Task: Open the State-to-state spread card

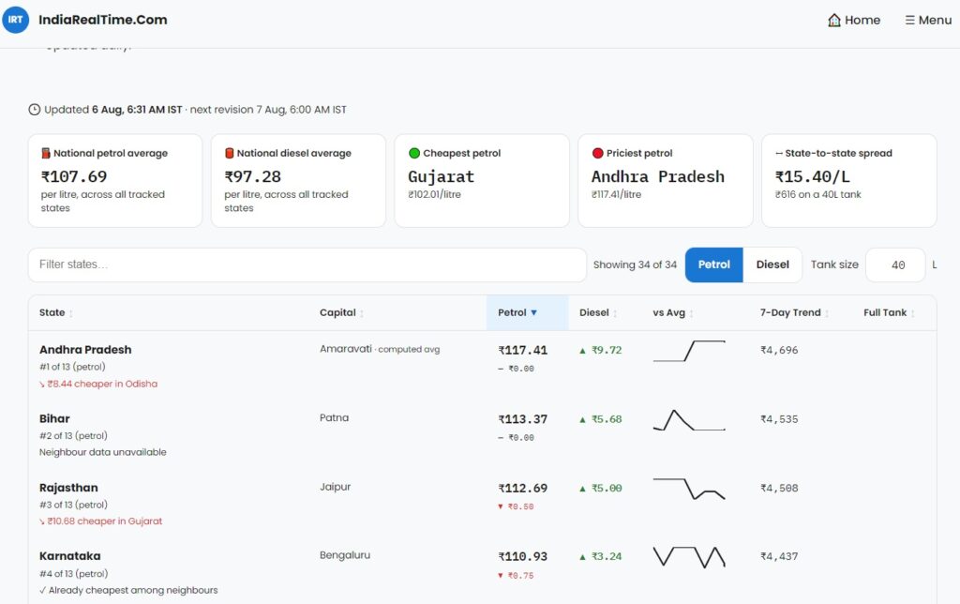Action: point(849,181)
